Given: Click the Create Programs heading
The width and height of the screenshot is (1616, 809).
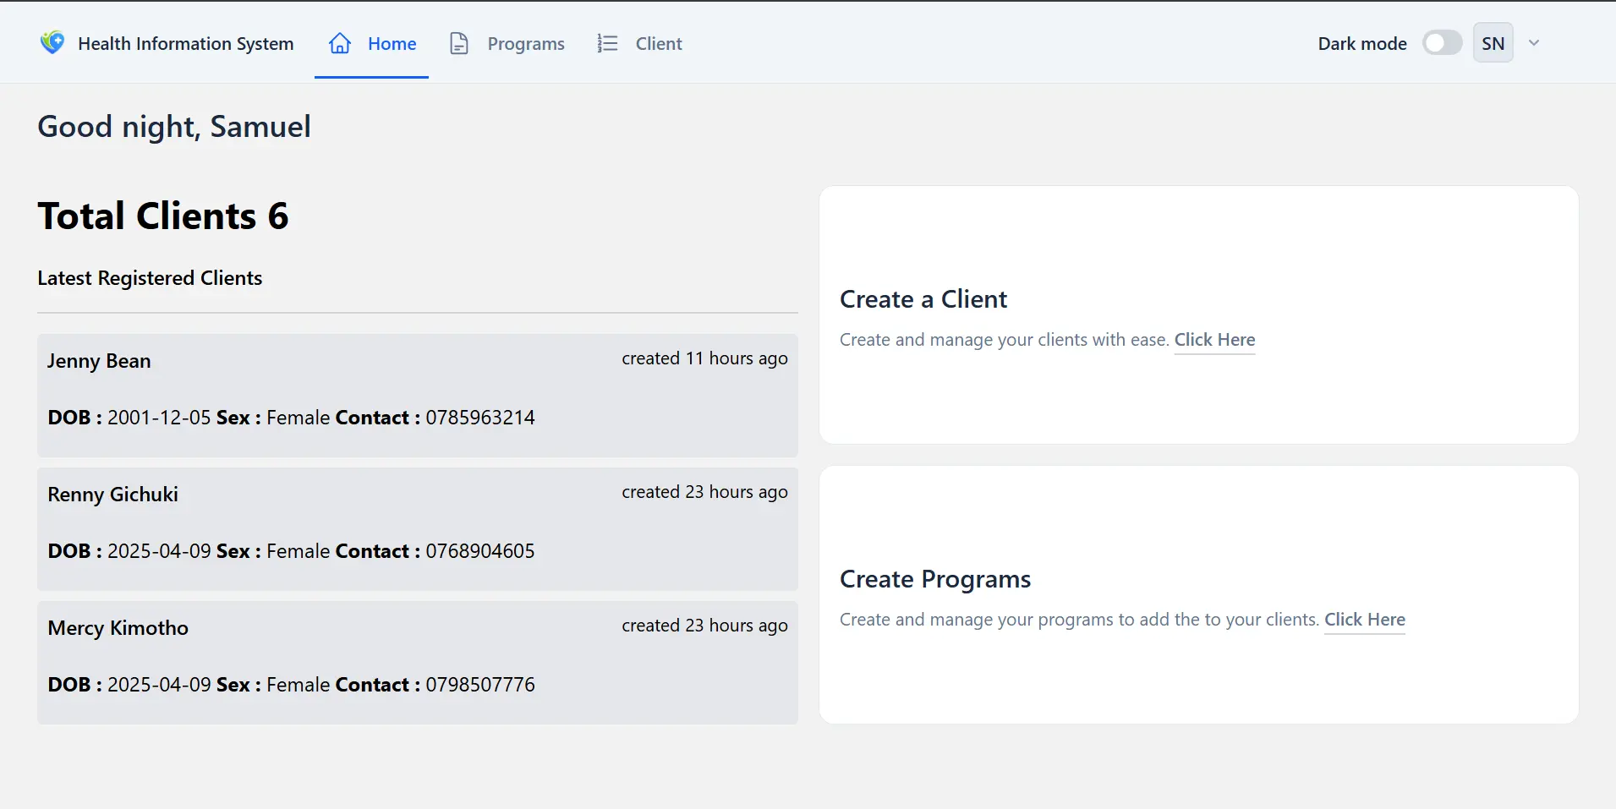Looking at the screenshot, I should [x=934, y=579].
